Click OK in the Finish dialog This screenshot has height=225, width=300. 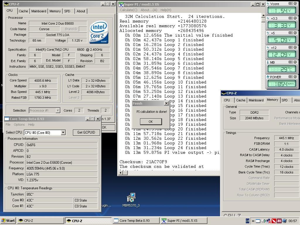pos(151,122)
